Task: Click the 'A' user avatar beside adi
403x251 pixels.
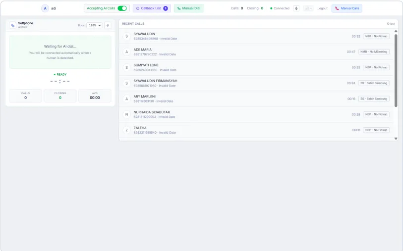Action: tap(45, 8)
